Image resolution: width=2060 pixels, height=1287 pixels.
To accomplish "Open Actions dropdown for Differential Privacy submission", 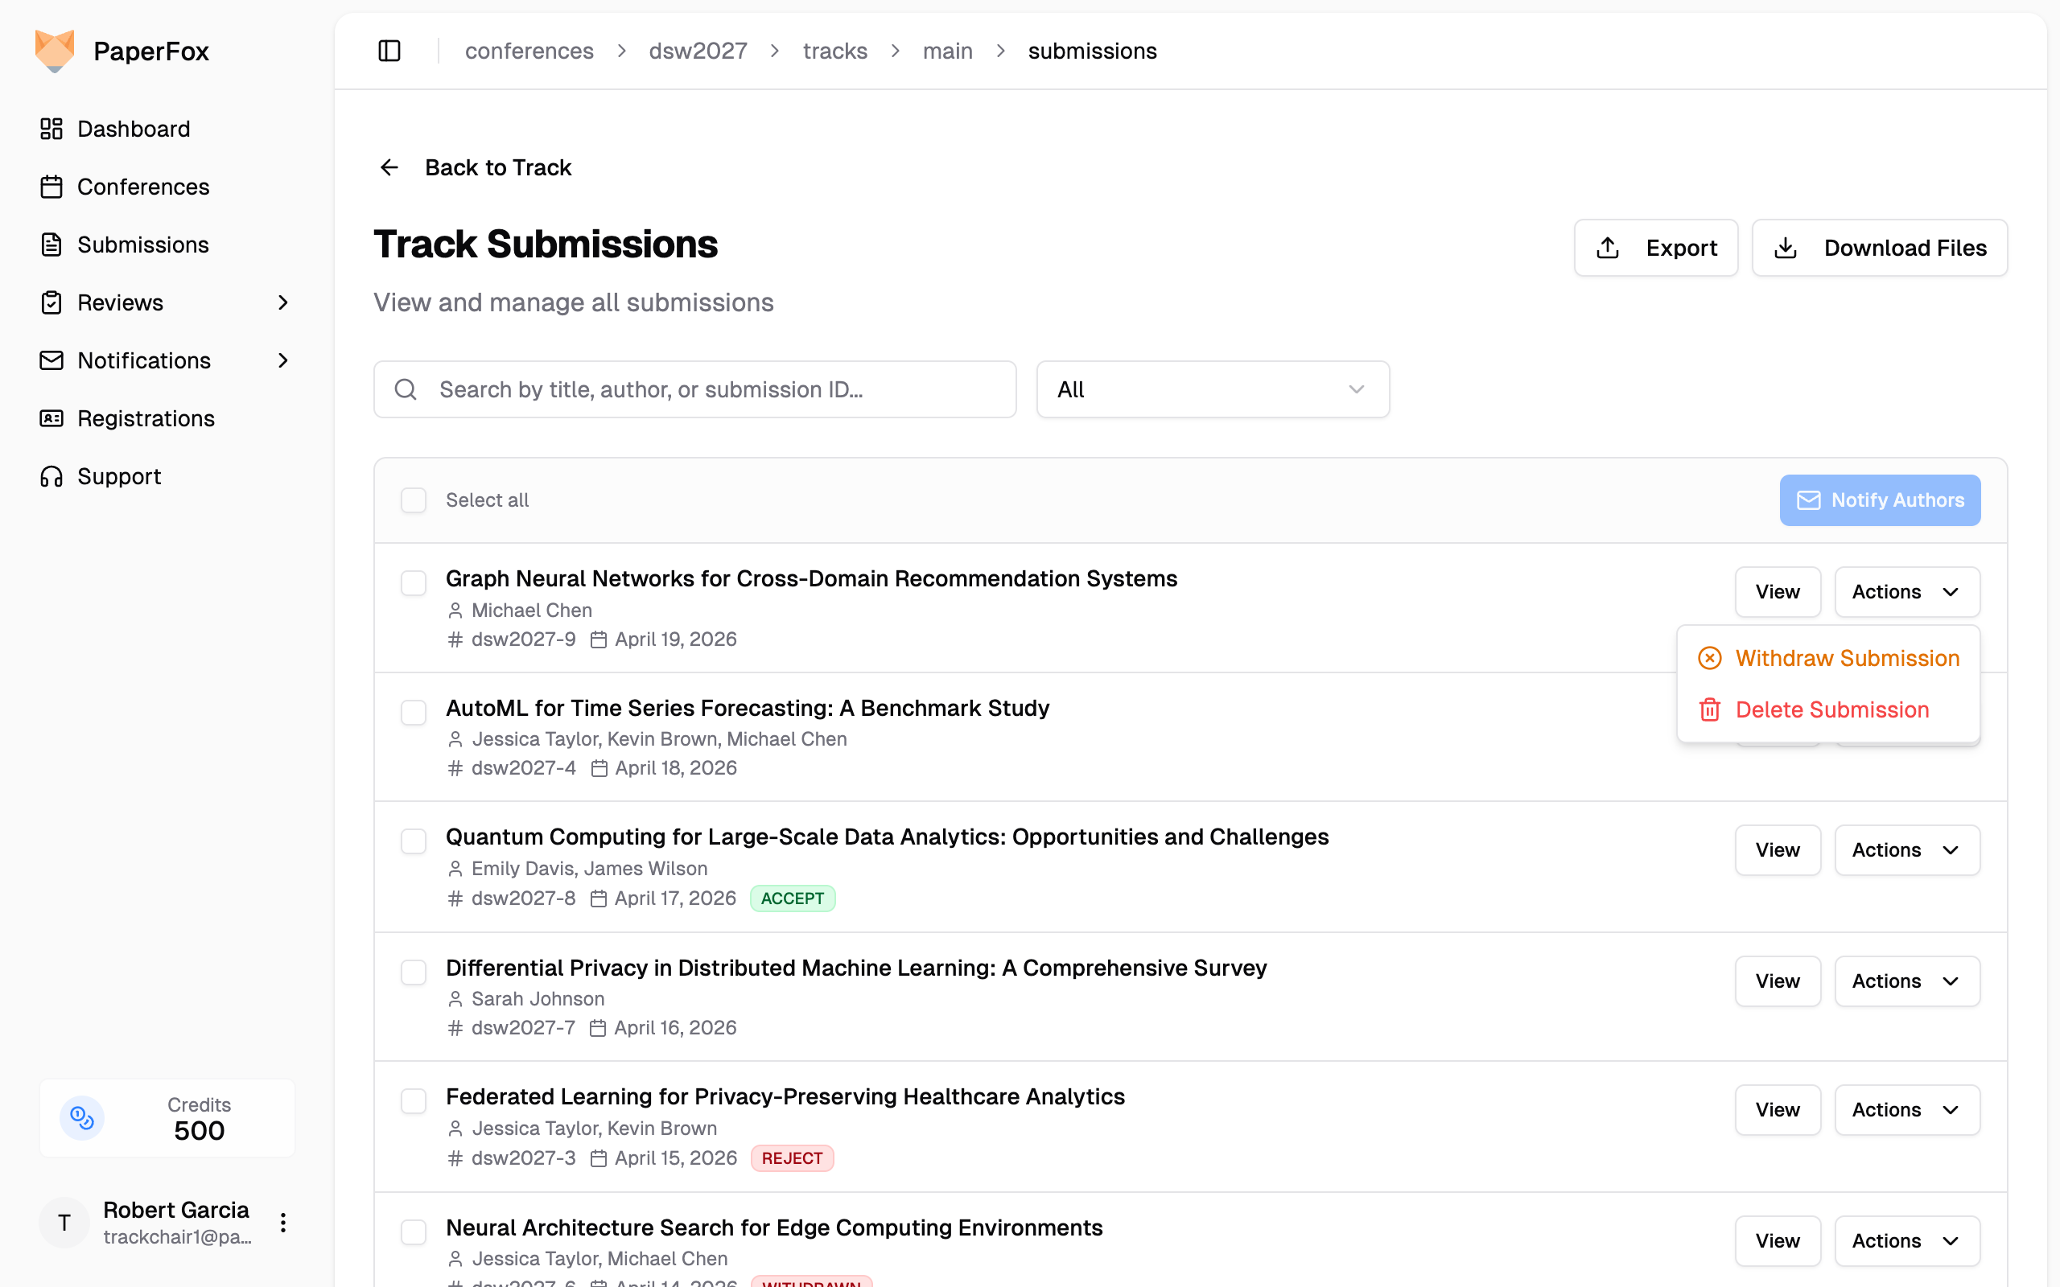I will [1907, 981].
